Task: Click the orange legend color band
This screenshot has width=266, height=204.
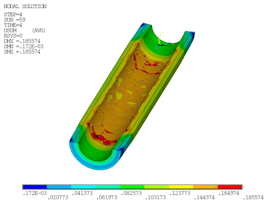Action: [x=205, y=187]
